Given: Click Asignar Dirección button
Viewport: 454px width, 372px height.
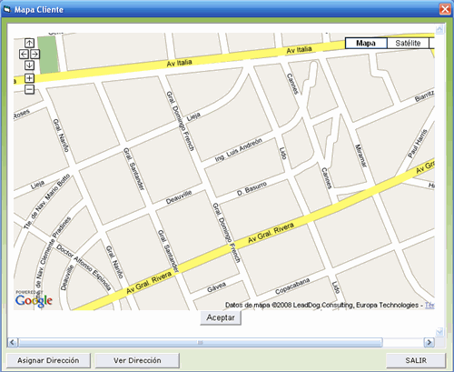Looking at the screenshot, I should [x=48, y=360].
